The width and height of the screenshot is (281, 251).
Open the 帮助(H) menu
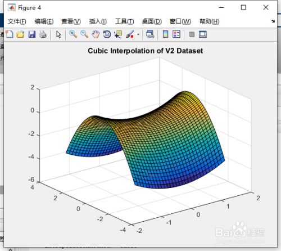210,21
